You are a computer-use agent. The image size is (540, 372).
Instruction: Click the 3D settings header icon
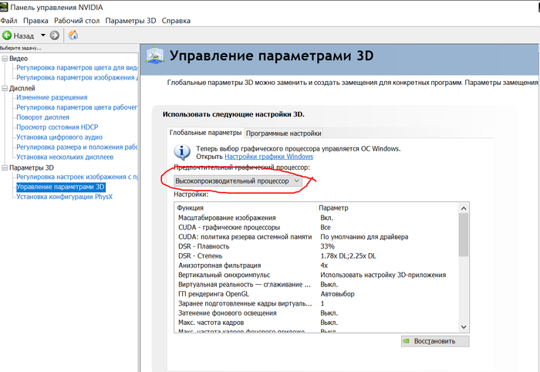[154, 56]
